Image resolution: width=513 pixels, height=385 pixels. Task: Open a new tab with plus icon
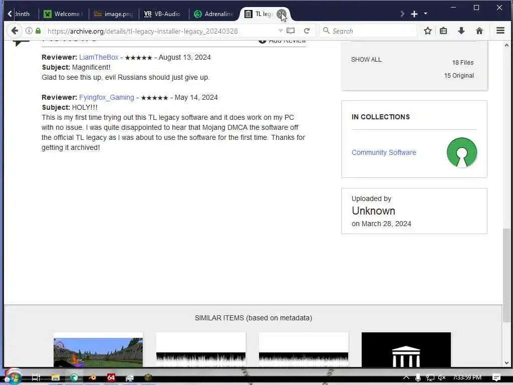pyautogui.click(x=414, y=14)
